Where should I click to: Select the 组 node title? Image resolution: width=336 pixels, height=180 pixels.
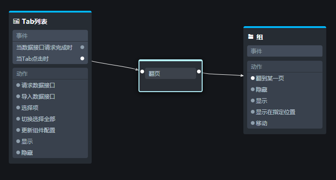coord(260,37)
